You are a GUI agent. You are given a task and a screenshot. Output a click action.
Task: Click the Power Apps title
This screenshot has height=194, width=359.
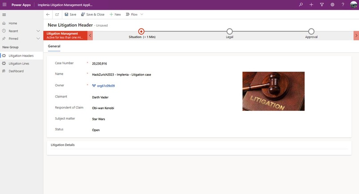click(x=21, y=5)
